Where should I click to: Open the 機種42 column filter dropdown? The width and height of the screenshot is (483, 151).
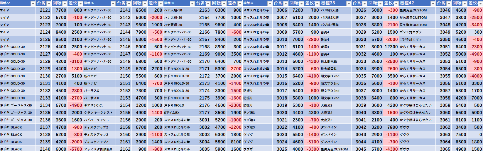tap(433, 4)
